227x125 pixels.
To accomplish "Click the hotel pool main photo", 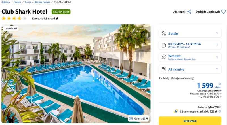I will [76, 74].
